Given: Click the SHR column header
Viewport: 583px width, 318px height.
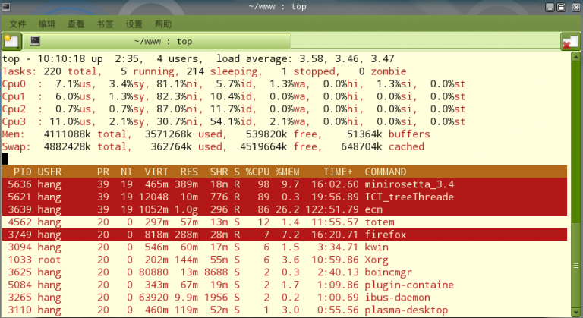Looking at the screenshot, I should pyautogui.click(x=219, y=172).
